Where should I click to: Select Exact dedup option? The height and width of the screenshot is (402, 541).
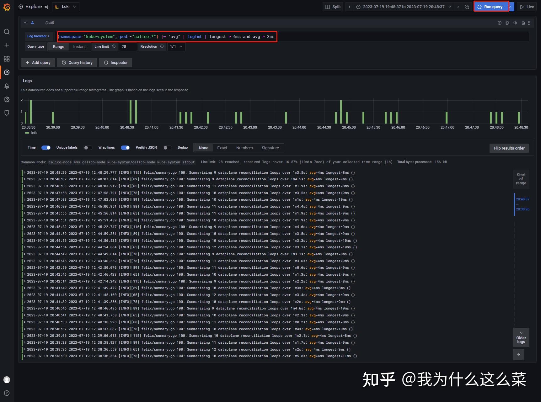(222, 148)
